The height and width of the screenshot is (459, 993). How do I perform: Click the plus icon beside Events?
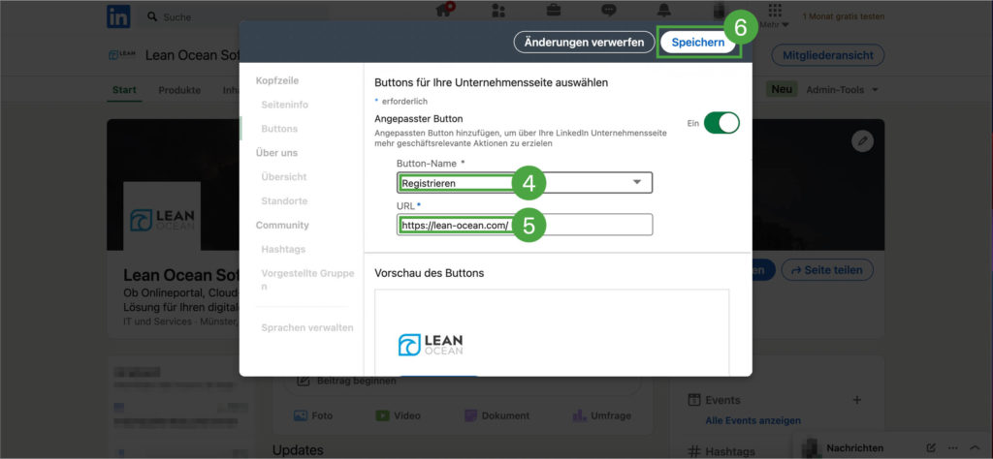(x=856, y=400)
